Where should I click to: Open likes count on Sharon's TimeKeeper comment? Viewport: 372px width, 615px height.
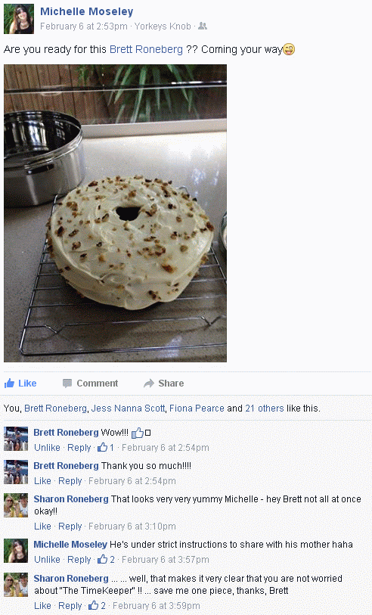click(x=98, y=606)
